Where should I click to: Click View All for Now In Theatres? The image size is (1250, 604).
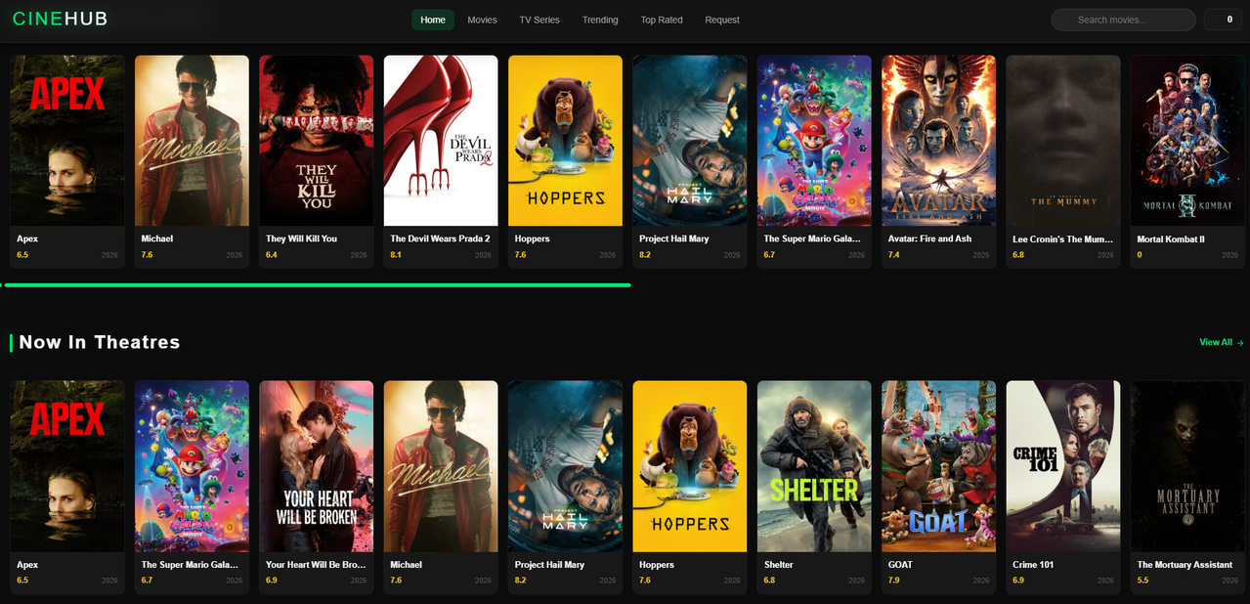[x=1222, y=342]
